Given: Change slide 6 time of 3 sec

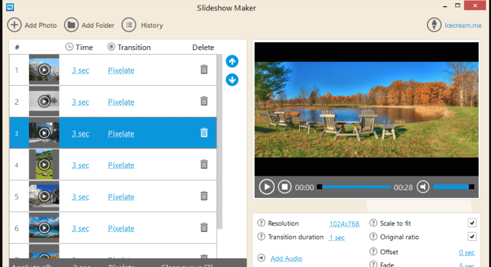Looking at the screenshot, I should click(80, 228).
